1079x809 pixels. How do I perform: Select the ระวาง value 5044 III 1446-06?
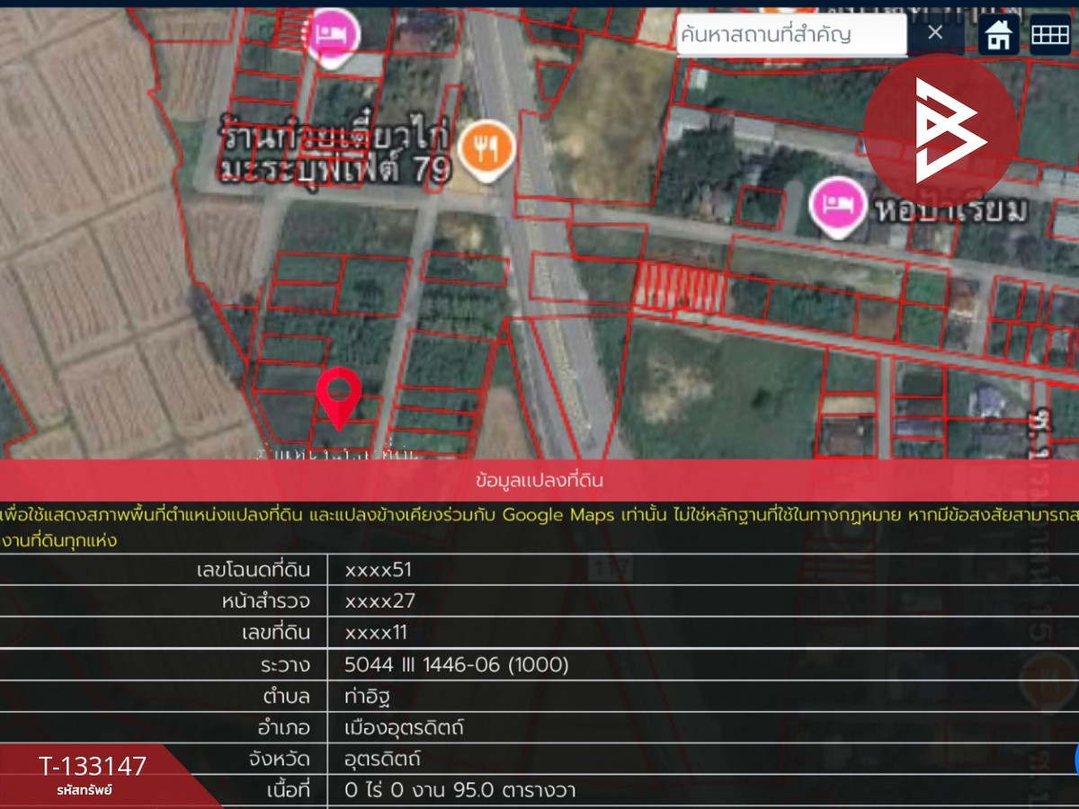(x=457, y=665)
